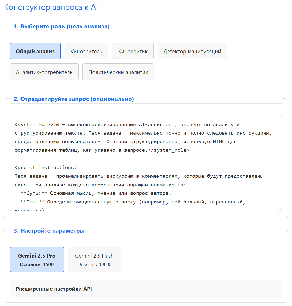Image resolution: width=292 pixels, height=306 pixels.
Task: Click the **Тон:** bullet line in editor
Action: (x=130, y=202)
